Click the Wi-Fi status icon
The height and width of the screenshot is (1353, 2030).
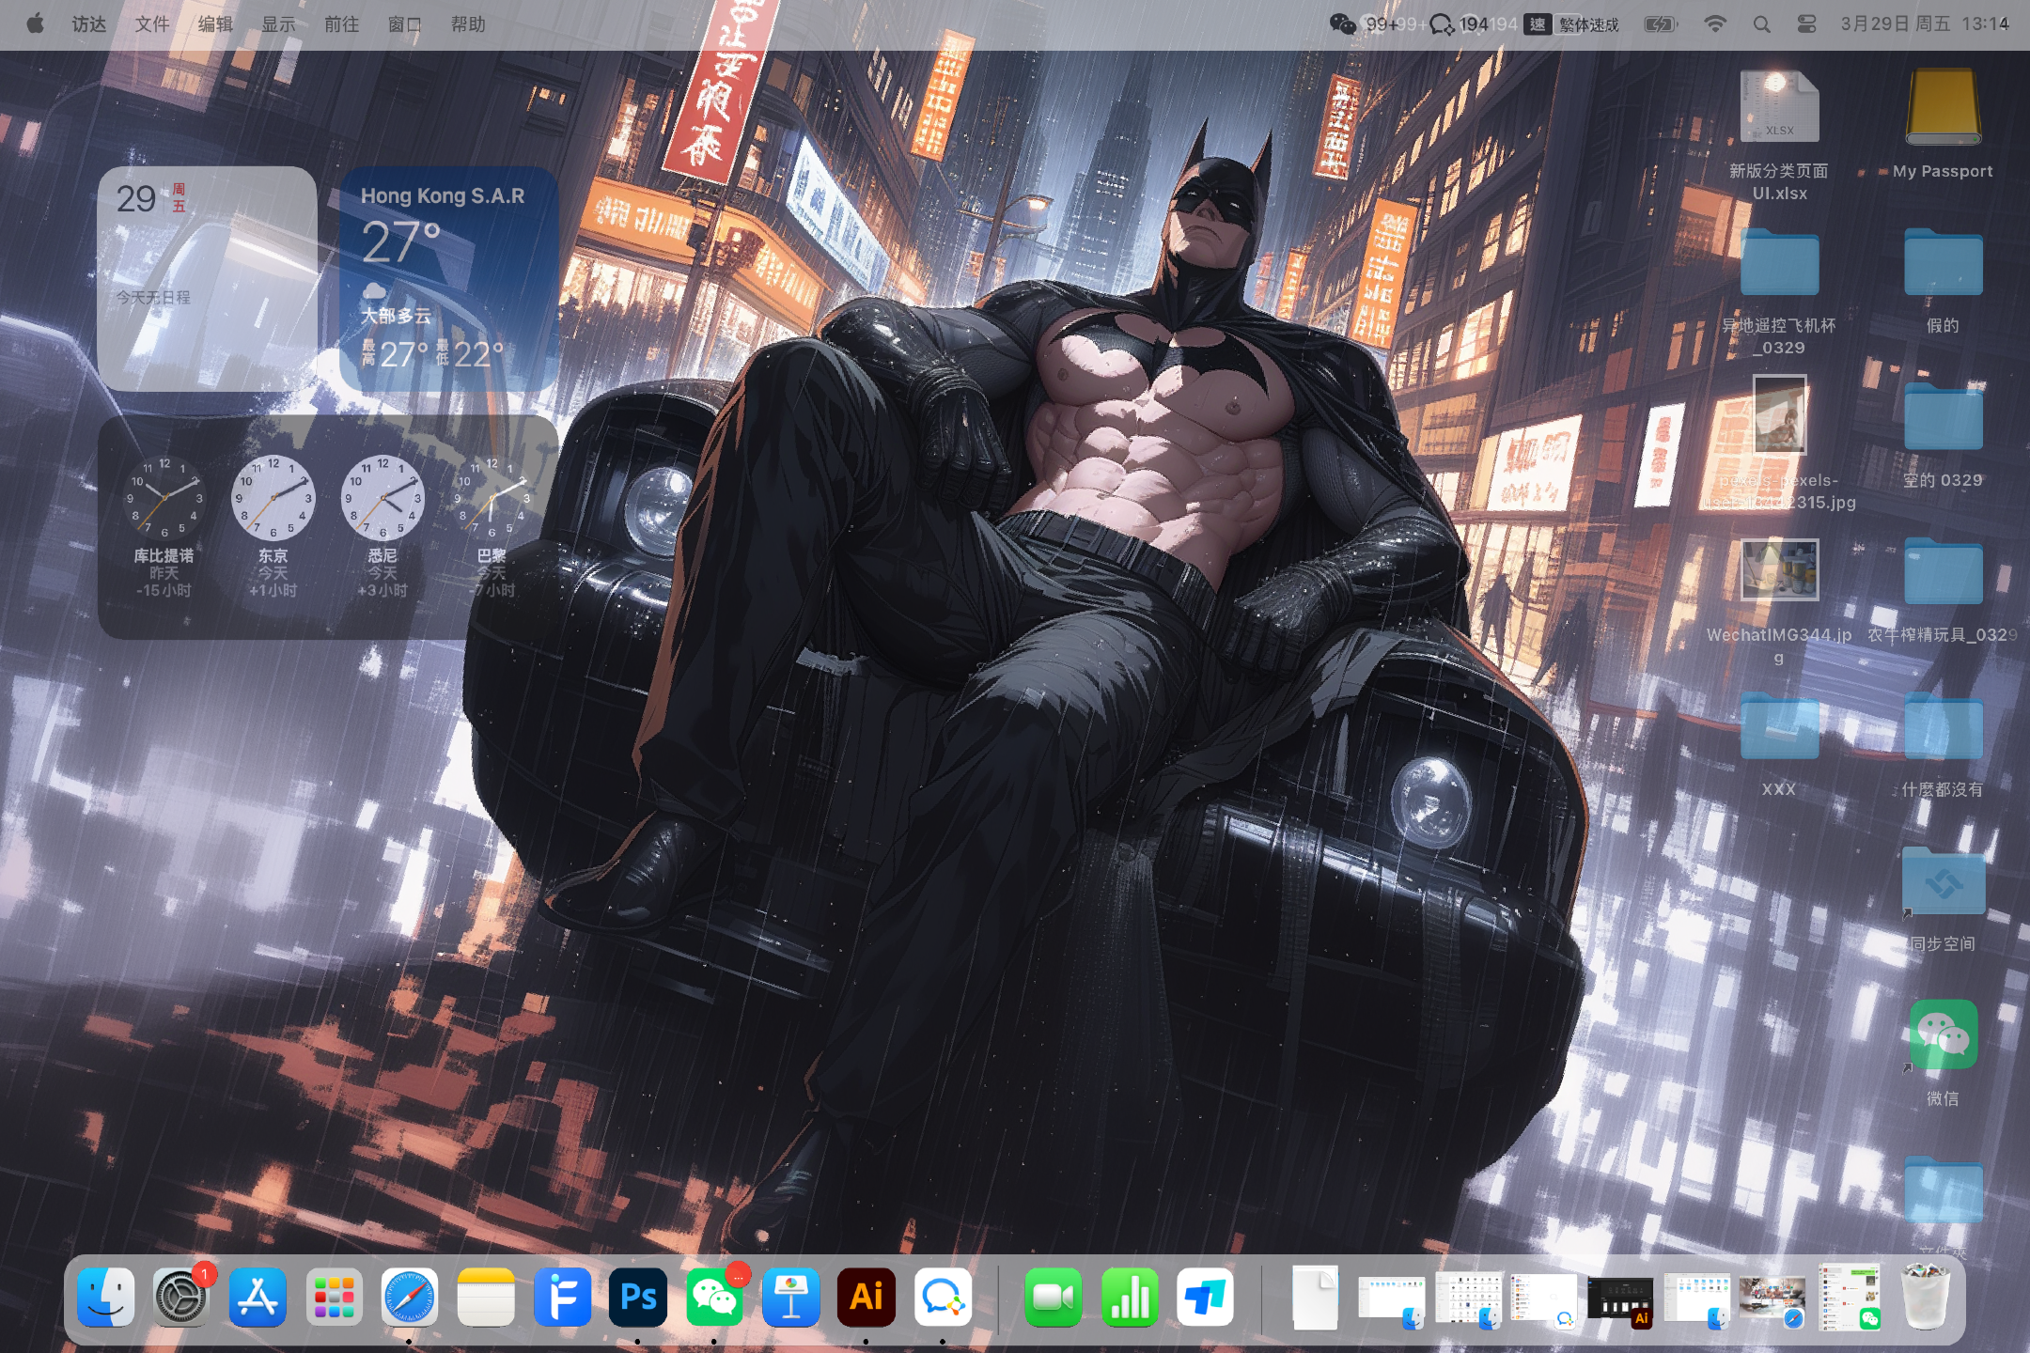click(1715, 24)
